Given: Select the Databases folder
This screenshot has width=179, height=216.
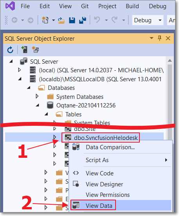Looking at the screenshot, I should (61, 88).
